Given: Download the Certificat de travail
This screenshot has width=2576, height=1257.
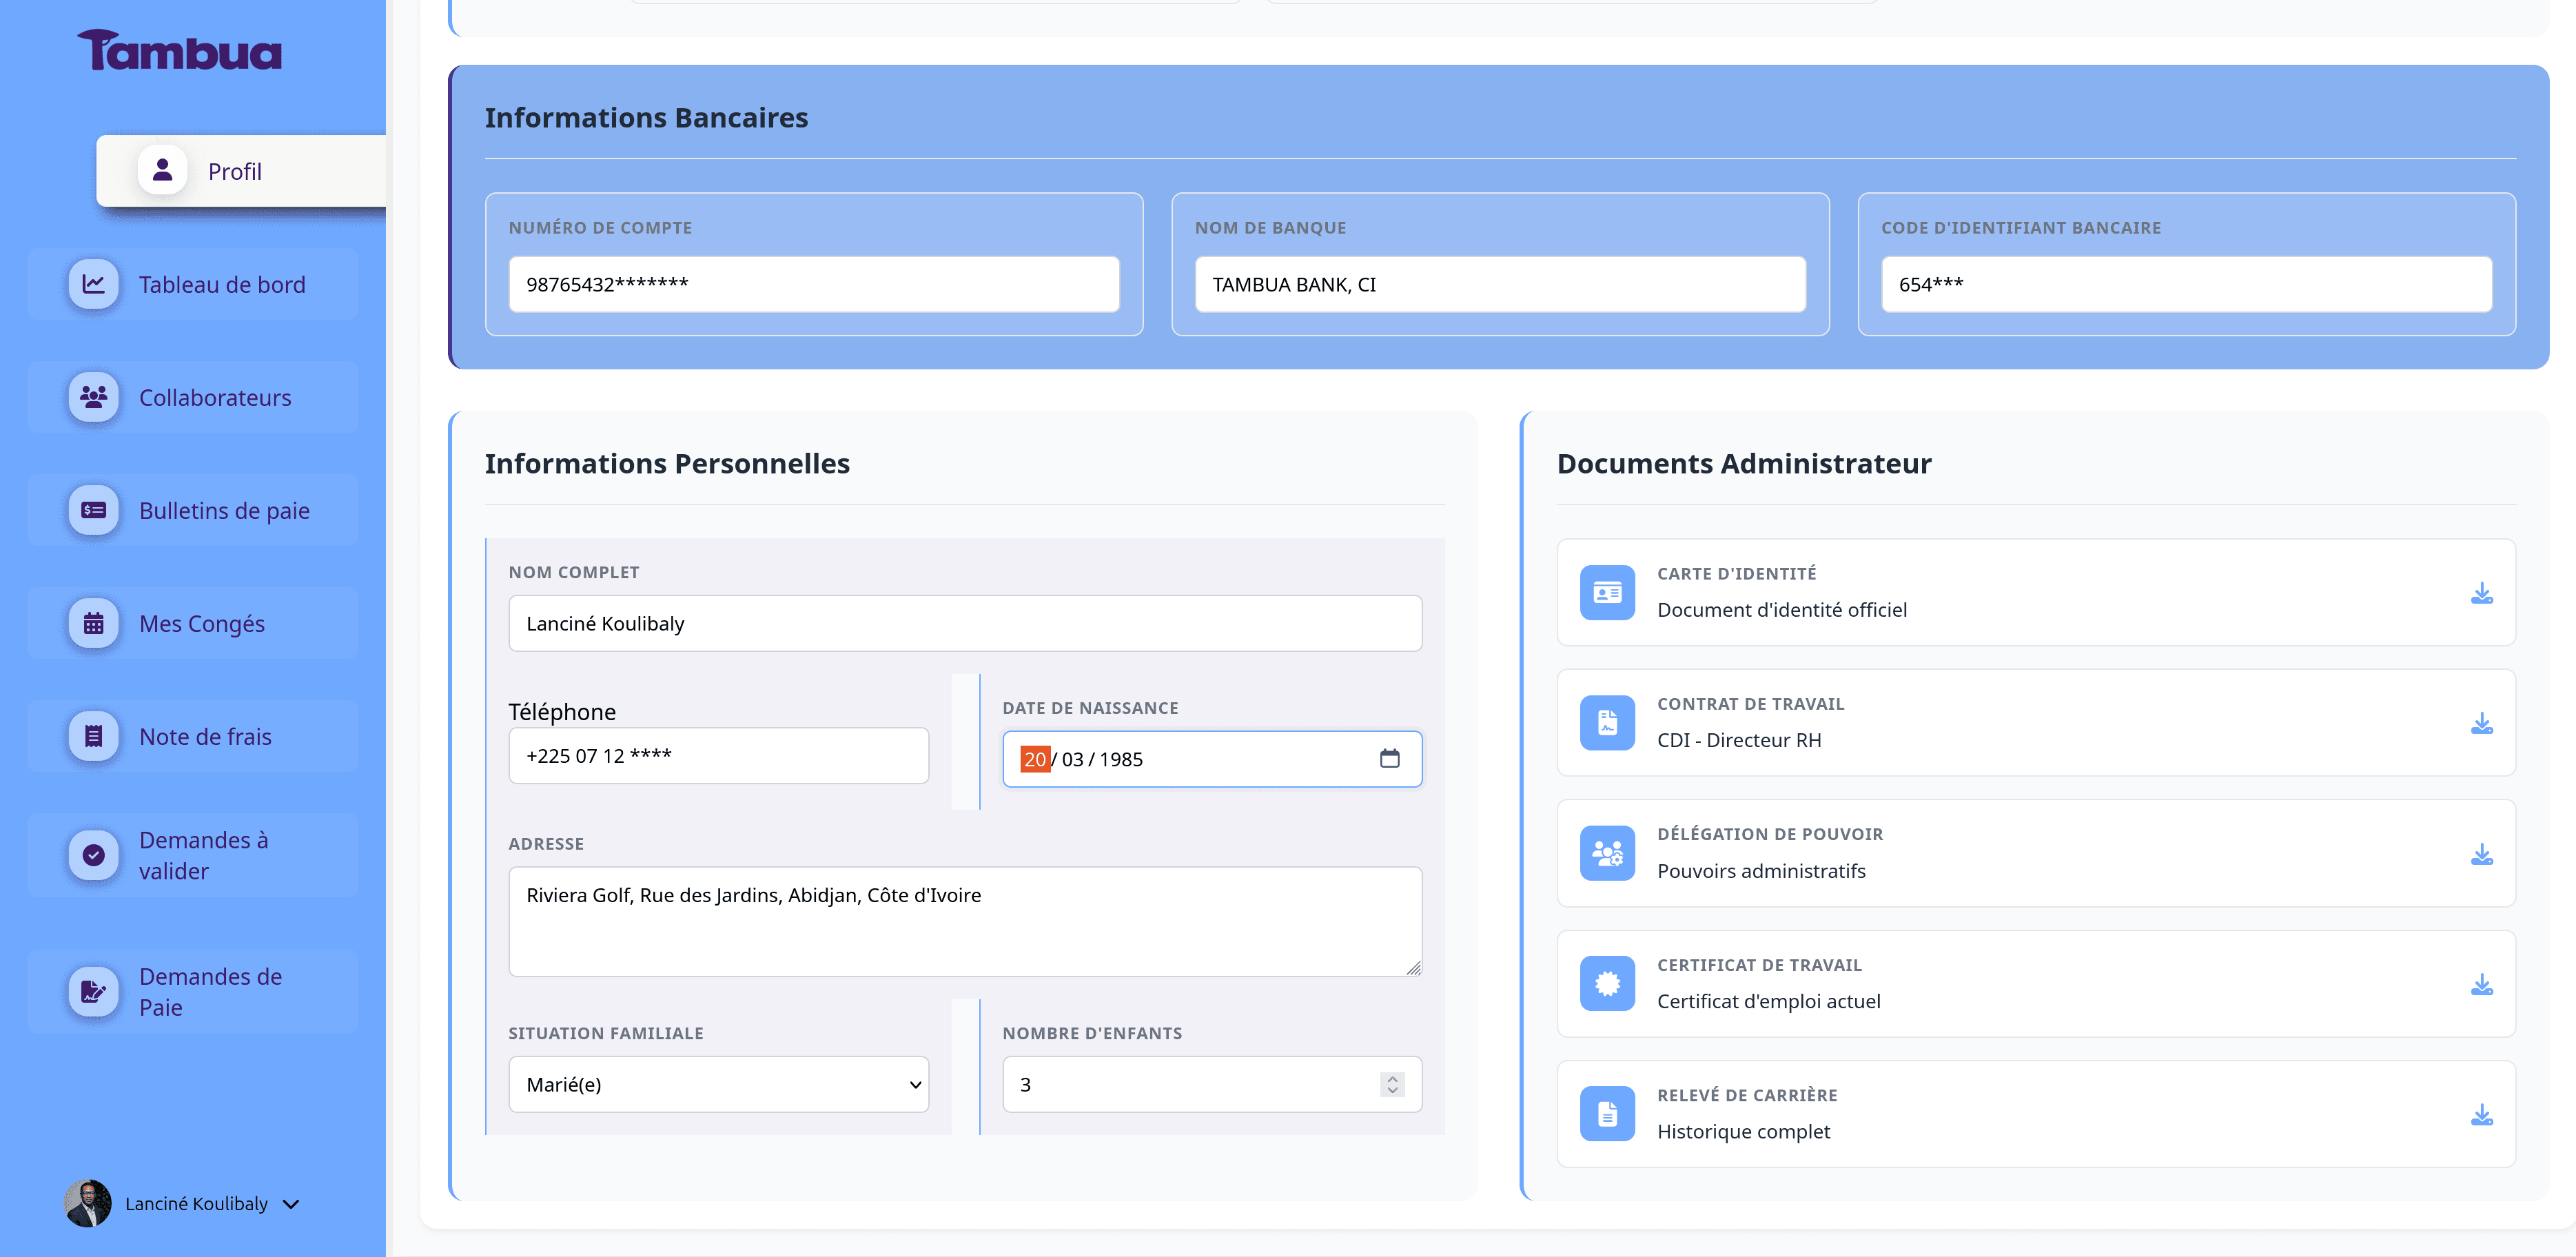Looking at the screenshot, I should [x=2481, y=983].
